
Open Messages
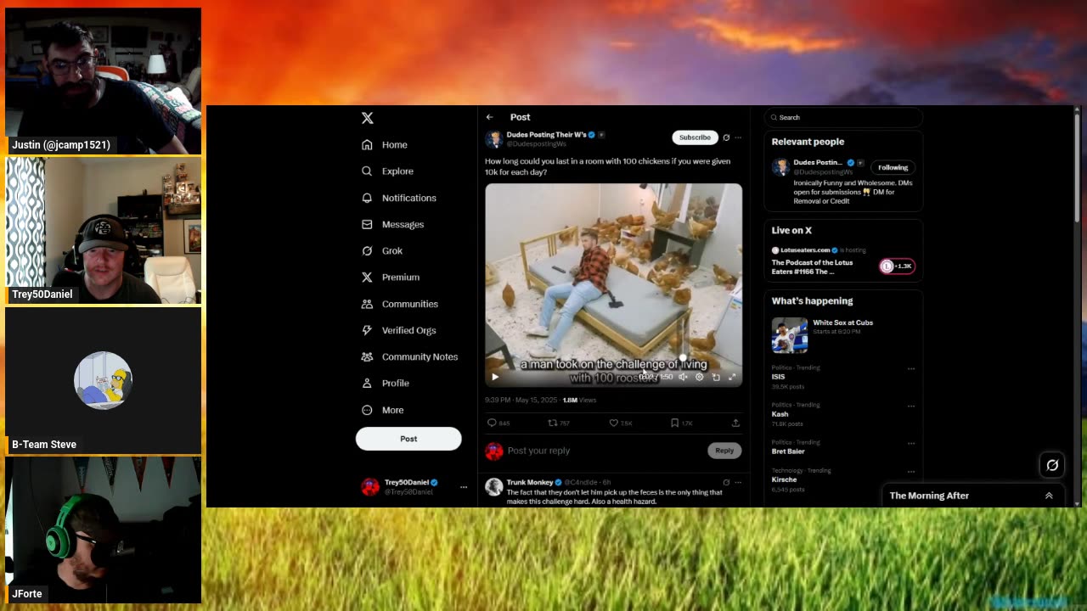(x=392, y=225)
